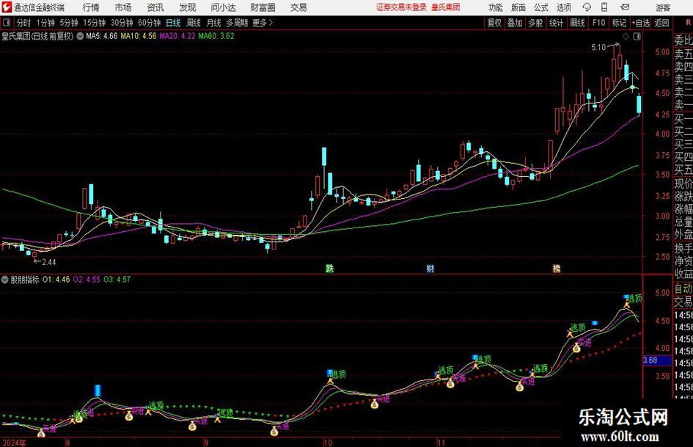Click the 多股 multi-stock button

pos(535,23)
